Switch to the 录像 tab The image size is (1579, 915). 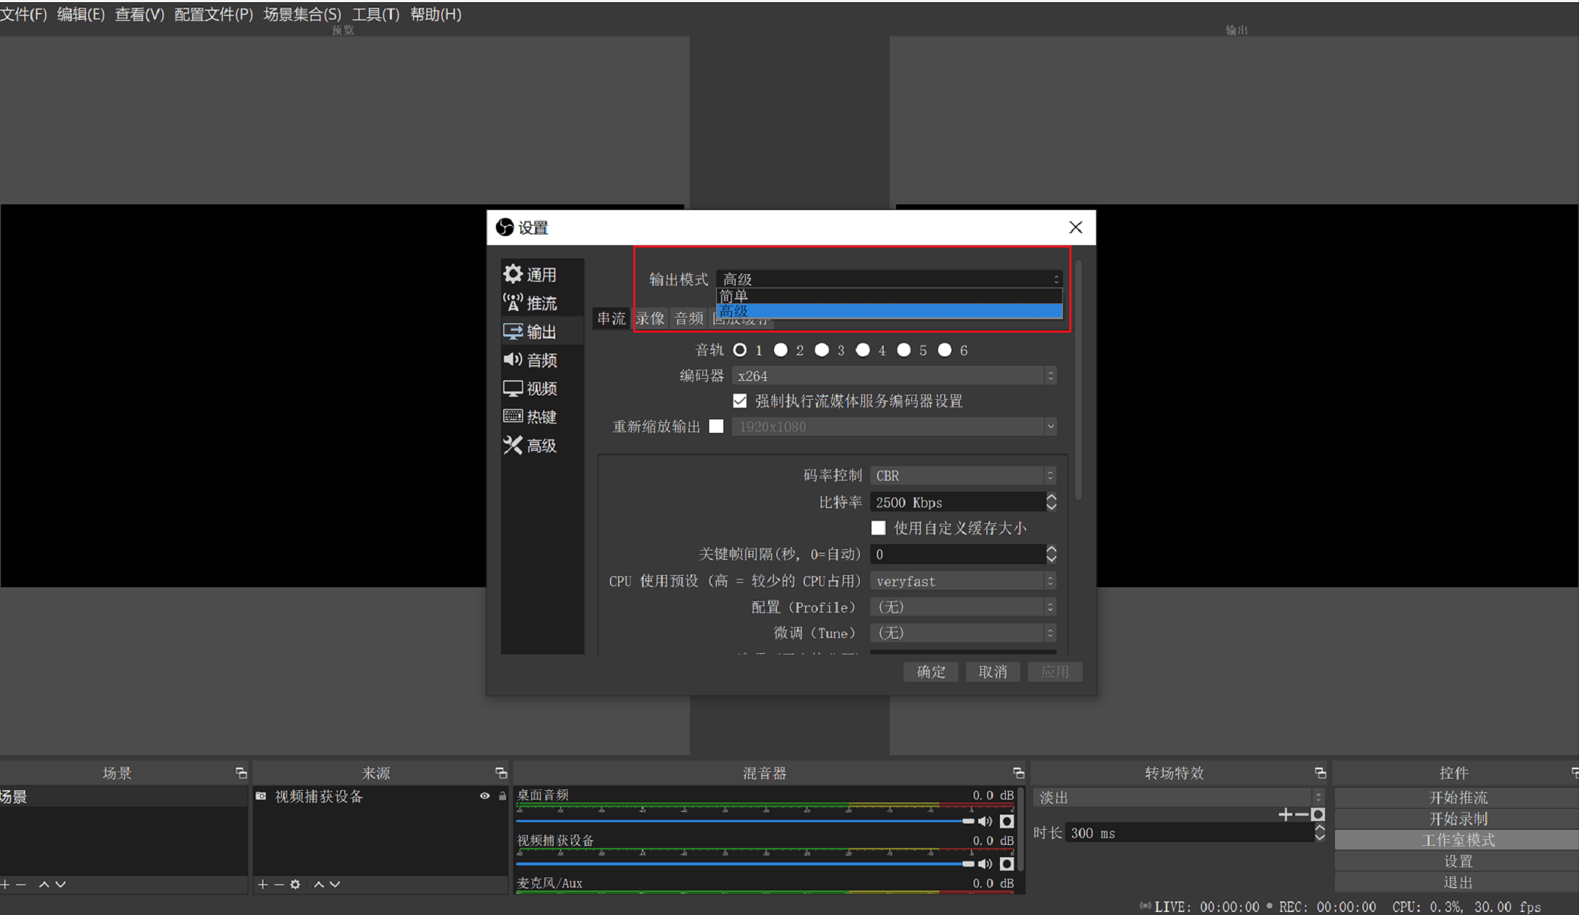click(x=650, y=318)
